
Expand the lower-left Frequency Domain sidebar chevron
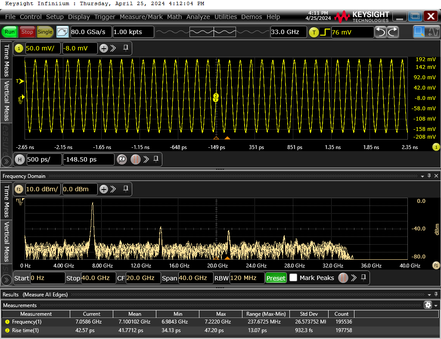[x=6, y=280]
